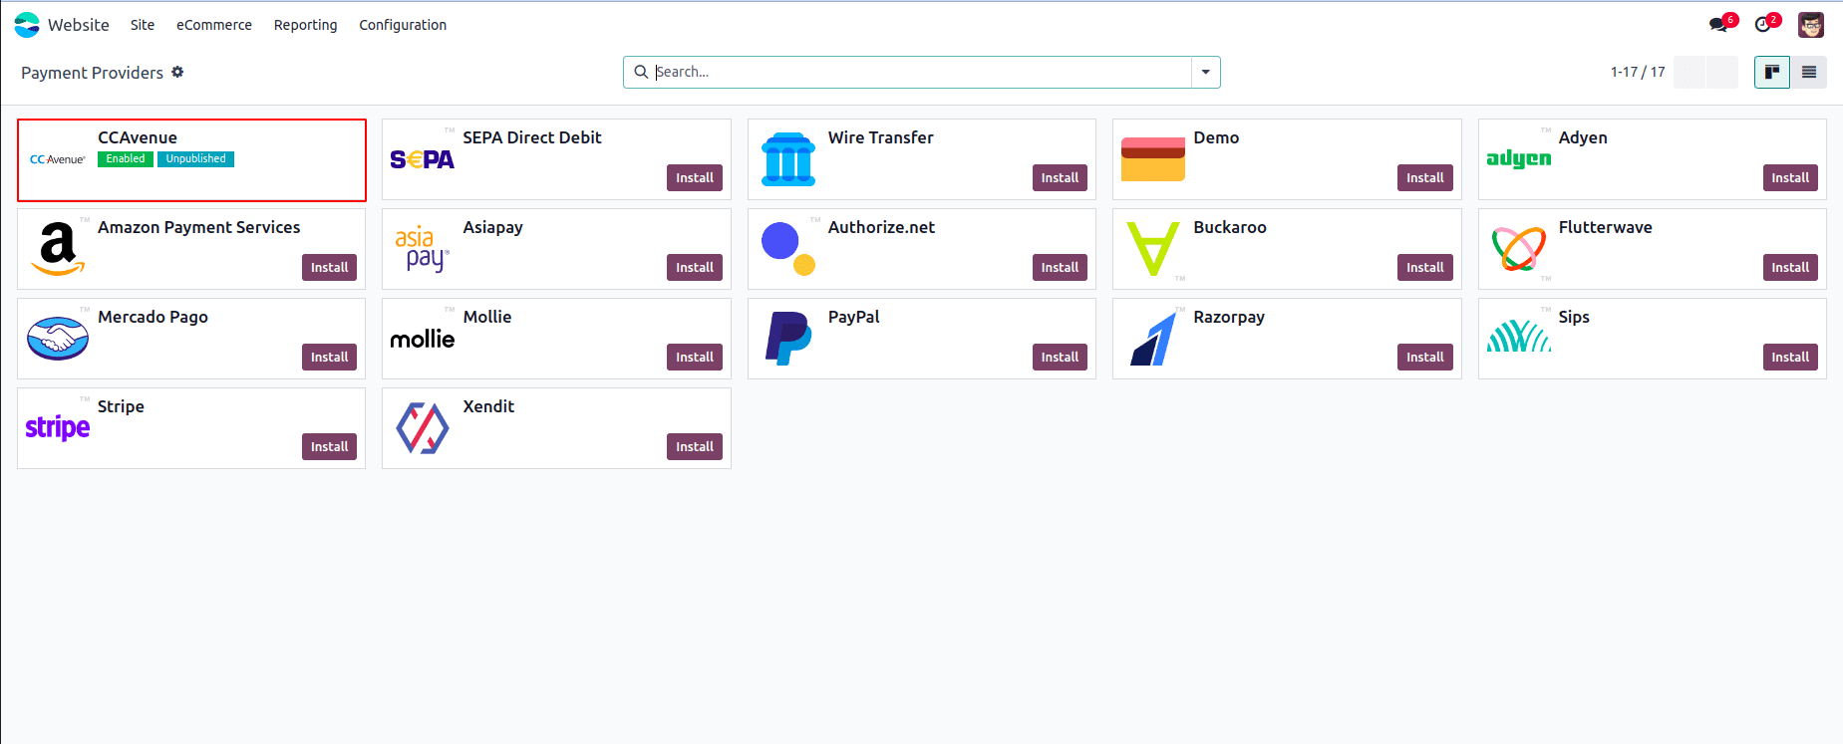
Task: Install SEPA Direct Debit provider
Action: [695, 177]
